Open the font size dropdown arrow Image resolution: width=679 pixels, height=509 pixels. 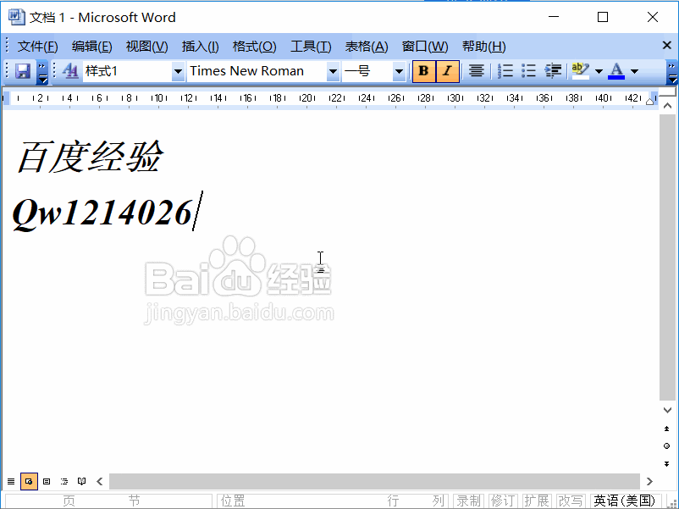pyautogui.click(x=398, y=71)
